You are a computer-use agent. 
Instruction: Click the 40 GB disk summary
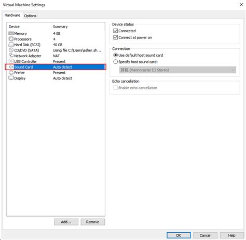tap(58, 45)
